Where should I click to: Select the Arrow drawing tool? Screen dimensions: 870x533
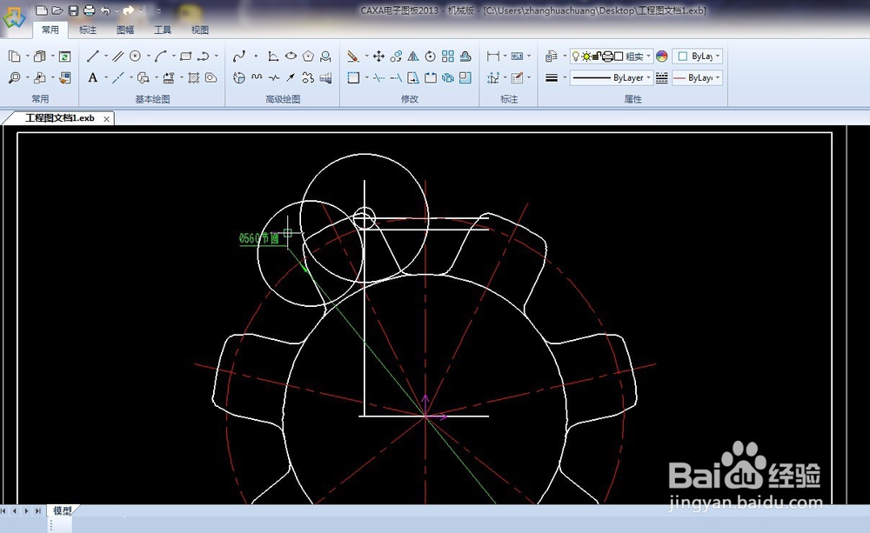[291, 77]
